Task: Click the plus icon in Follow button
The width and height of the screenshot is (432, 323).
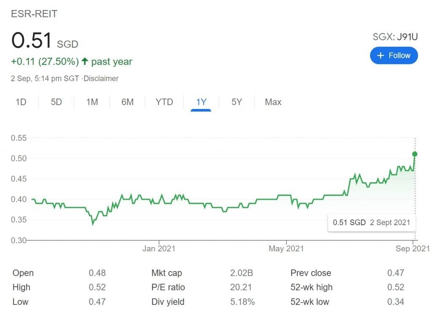Action: pyautogui.click(x=381, y=56)
